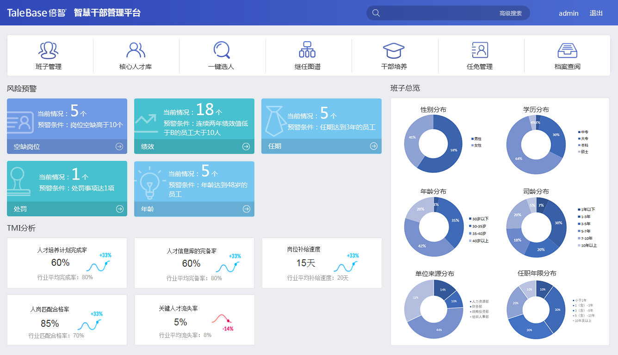618x355 pixels.
Task: Expand the 空缺岗位 card arrow
Action: point(119,147)
